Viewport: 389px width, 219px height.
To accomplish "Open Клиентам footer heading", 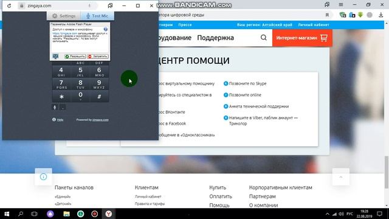I will tap(146, 187).
